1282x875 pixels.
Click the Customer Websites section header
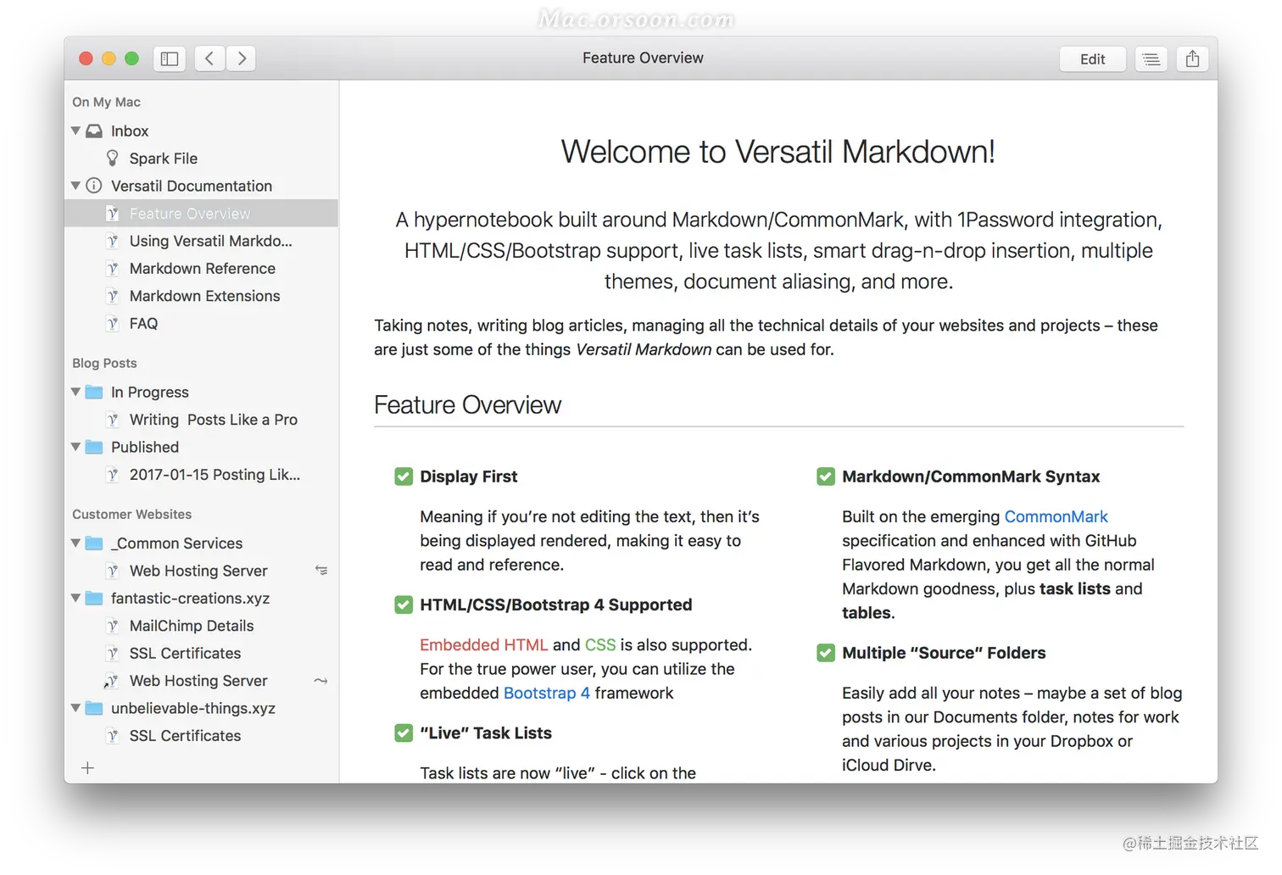click(x=131, y=514)
